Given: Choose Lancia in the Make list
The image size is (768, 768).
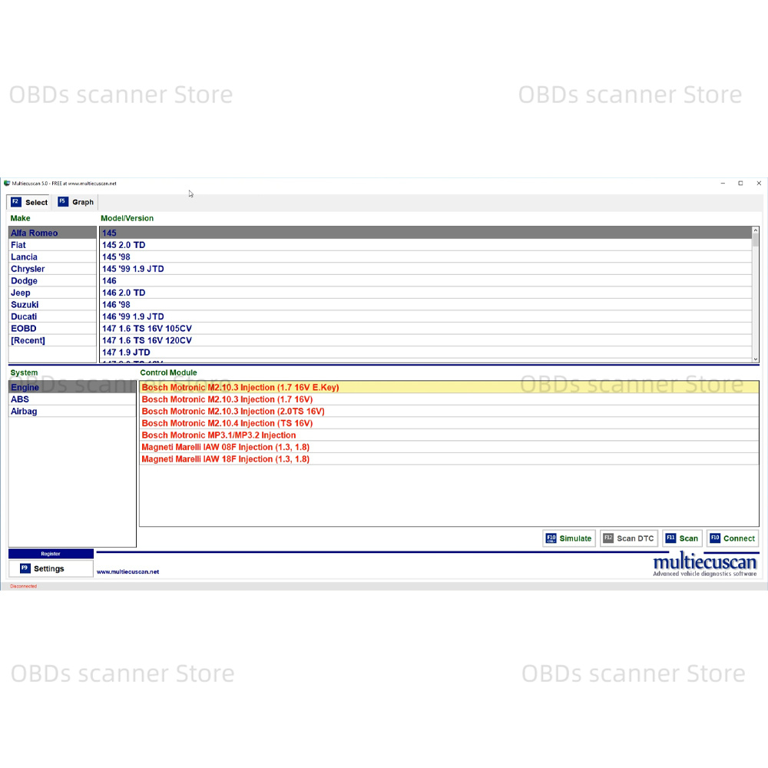Looking at the screenshot, I should pos(52,257).
